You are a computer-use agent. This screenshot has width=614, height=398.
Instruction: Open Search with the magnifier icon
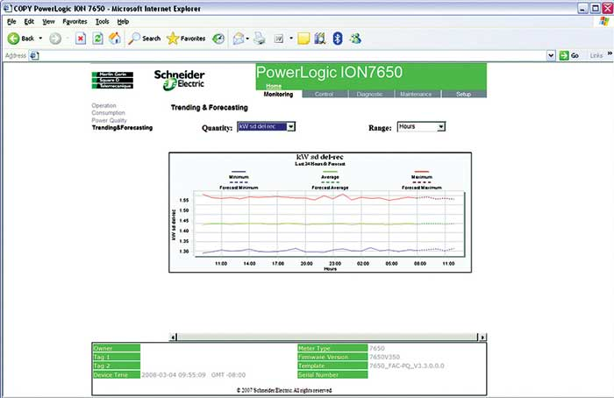[134, 39]
